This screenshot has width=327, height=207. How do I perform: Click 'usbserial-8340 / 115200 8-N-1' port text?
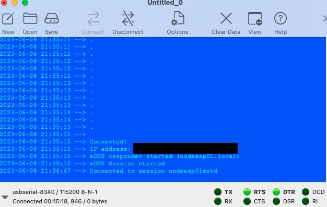click(x=55, y=192)
